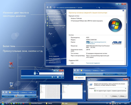Open Счетчики и средства производительности link

click(x=55, y=62)
